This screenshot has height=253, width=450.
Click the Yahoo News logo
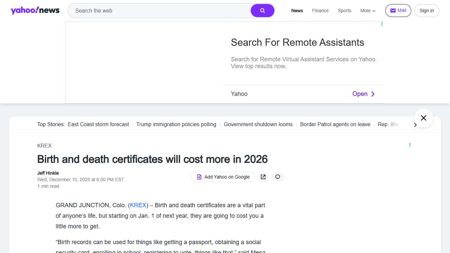pyautogui.click(x=35, y=10)
